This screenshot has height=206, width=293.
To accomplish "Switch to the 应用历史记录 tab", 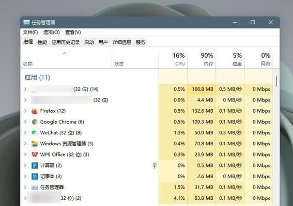I will [66, 42].
